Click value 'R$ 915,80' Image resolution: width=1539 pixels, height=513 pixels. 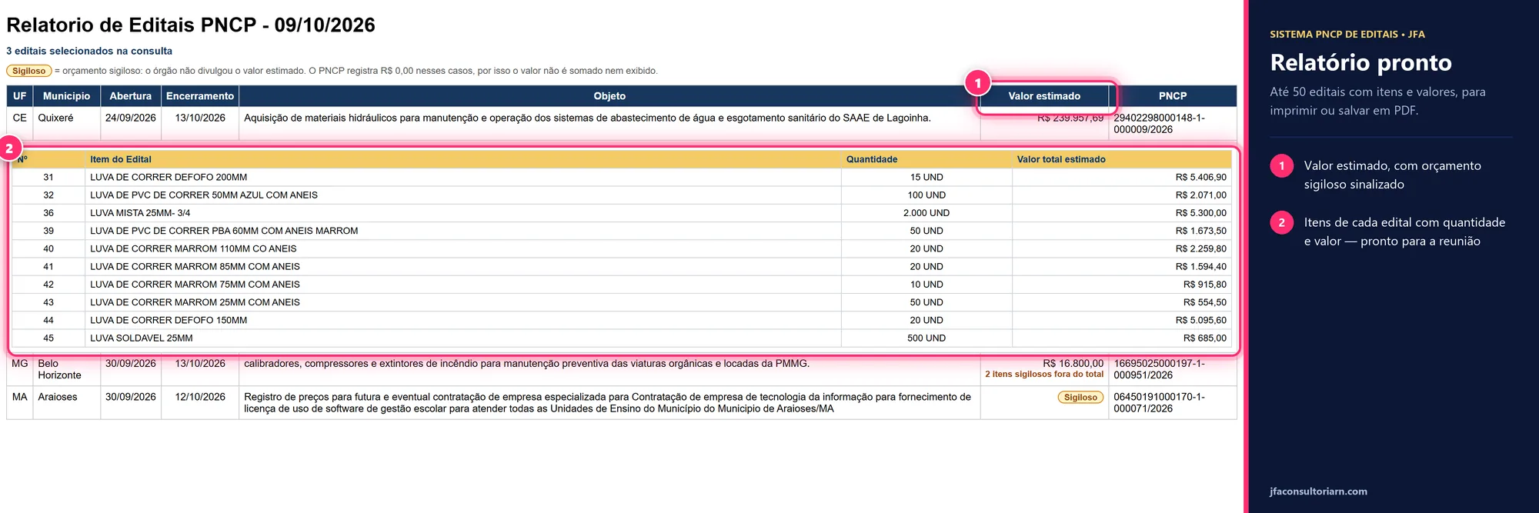(1204, 285)
